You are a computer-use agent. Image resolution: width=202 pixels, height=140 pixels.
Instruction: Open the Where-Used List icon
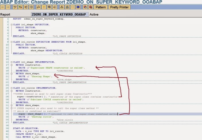(x=55, y=7)
